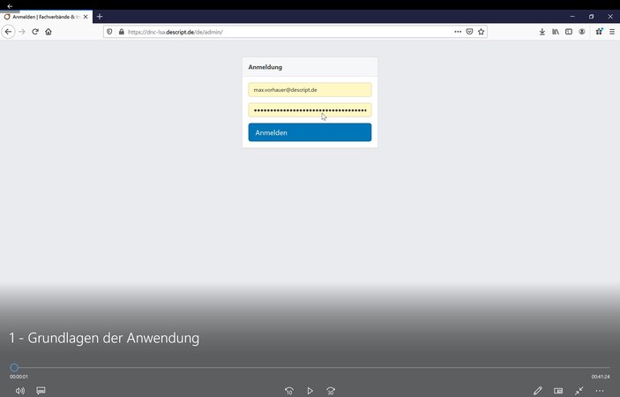The height and width of the screenshot is (397, 620).
Task: Open the page actions three-dot menu
Action: pyautogui.click(x=458, y=32)
